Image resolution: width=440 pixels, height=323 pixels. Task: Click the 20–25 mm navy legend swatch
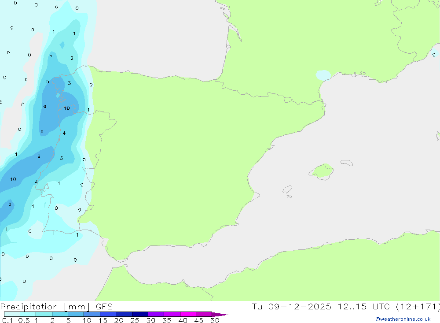(x=124, y=314)
